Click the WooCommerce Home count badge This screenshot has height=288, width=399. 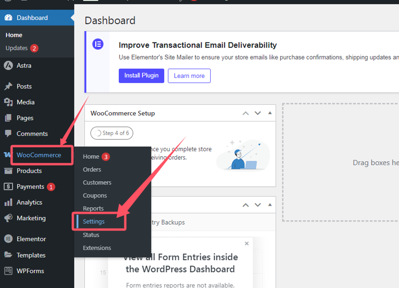[105, 157]
